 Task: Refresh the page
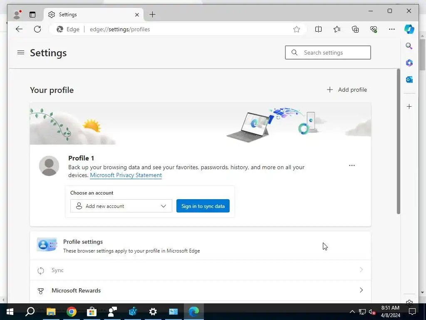click(37, 29)
